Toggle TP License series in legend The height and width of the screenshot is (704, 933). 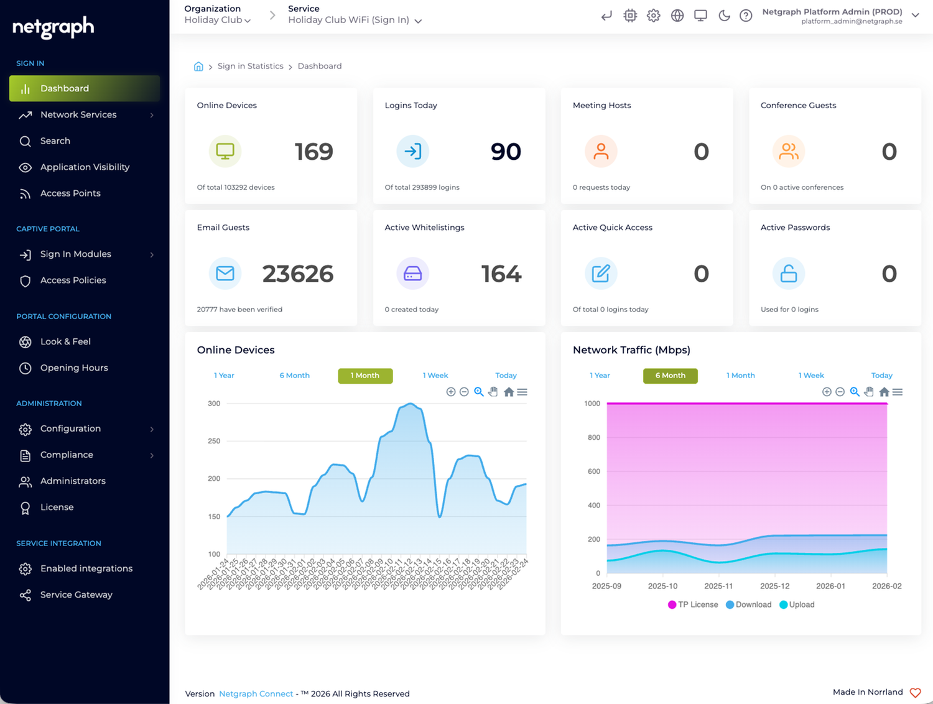(693, 604)
